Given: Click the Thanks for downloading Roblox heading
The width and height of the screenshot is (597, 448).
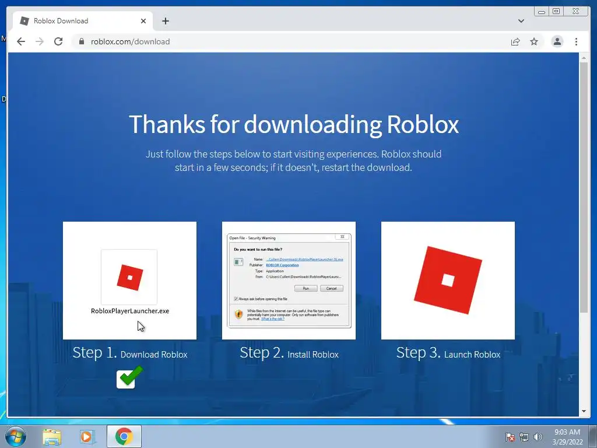Looking at the screenshot, I should coord(294,125).
